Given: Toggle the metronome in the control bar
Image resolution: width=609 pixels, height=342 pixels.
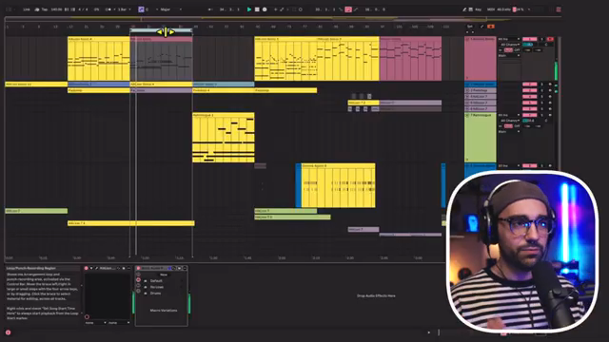Looking at the screenshot, I should (109, 9).
